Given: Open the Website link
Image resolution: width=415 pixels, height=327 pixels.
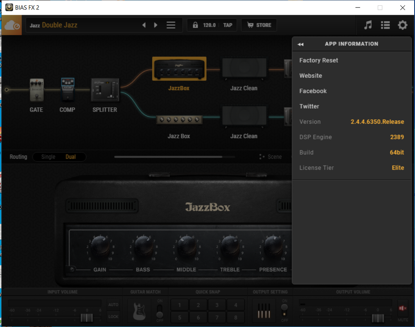Looking at the screenshot, I should coord(311,76).
